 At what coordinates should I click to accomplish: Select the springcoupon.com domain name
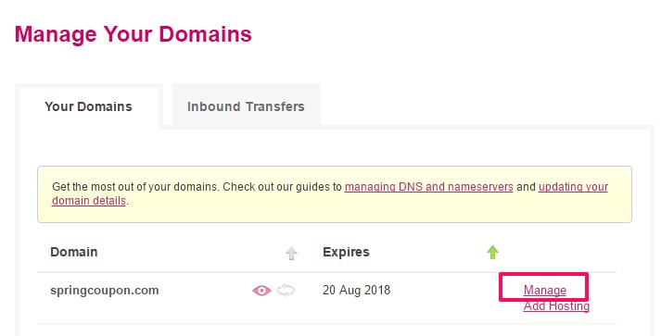pos(105,290)
